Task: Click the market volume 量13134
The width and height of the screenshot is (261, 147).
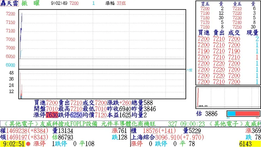Action: (62, 131)
